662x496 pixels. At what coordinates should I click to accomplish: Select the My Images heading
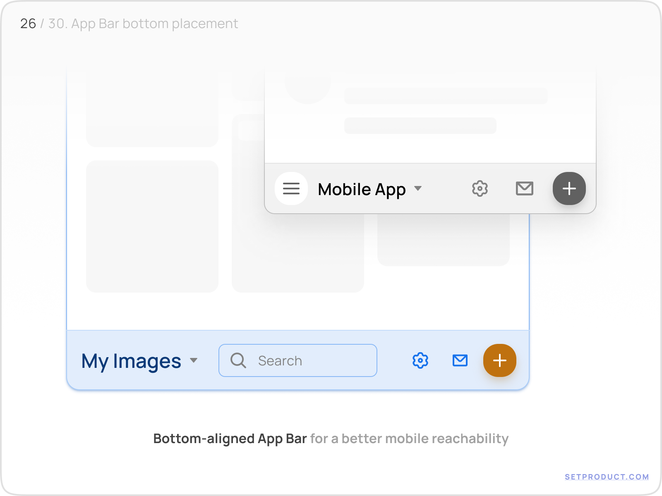click(131, 361)
